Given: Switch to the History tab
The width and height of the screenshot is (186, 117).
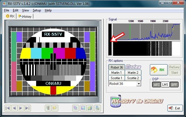Looking at the screenshot, I should pos(25,16).
